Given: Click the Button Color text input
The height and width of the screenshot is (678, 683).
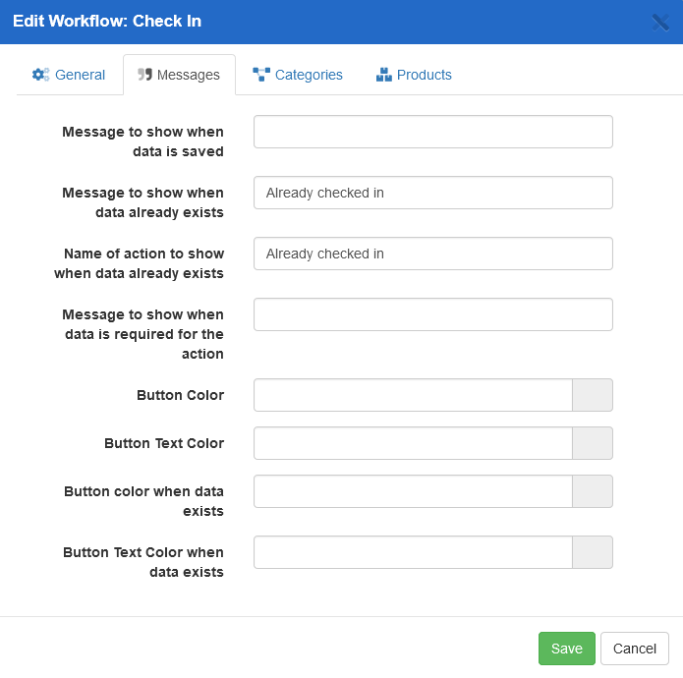Looking at the screenshot, I should point(413,395).
